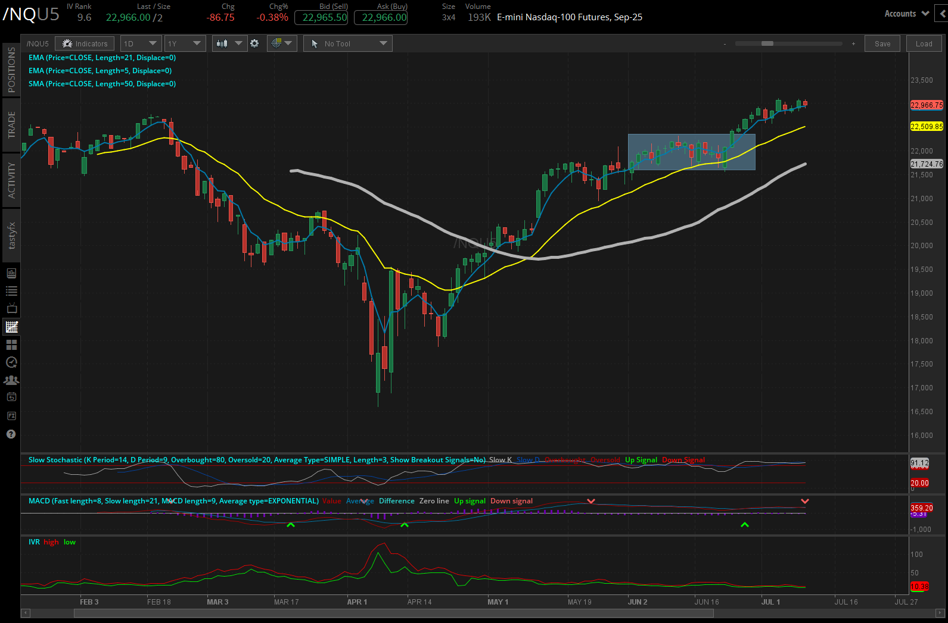Open the No Tool drawing dropdown
Image resolution: width=948 pixels, height=623 pixels.
(x=347, y=43)
